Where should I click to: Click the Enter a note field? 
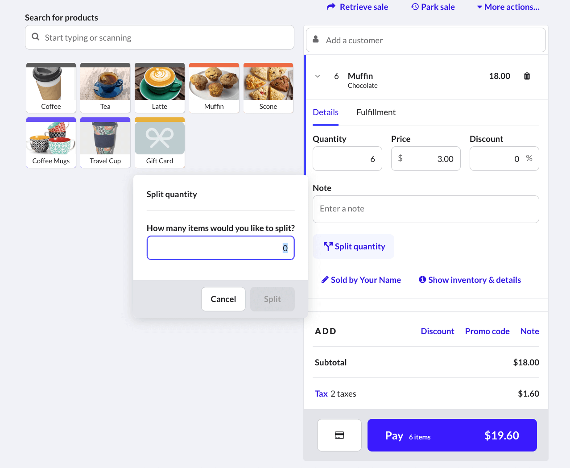[x=426, y=209]
